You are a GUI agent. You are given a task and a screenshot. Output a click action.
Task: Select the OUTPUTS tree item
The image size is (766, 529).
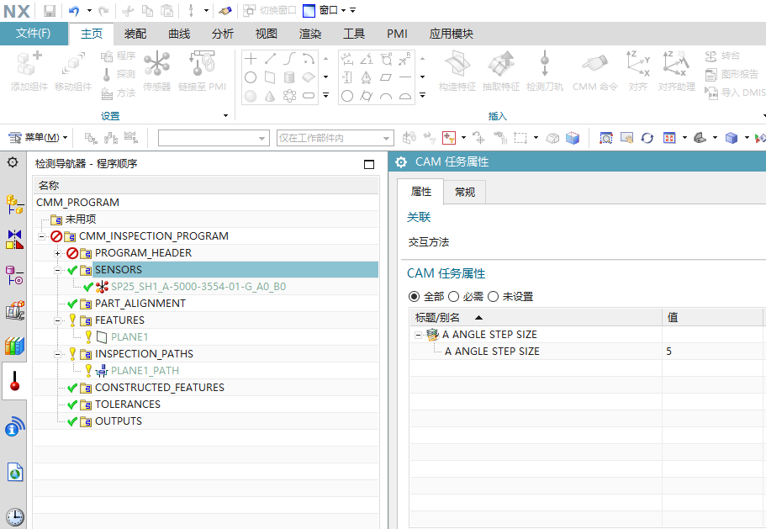coord(119,421)
